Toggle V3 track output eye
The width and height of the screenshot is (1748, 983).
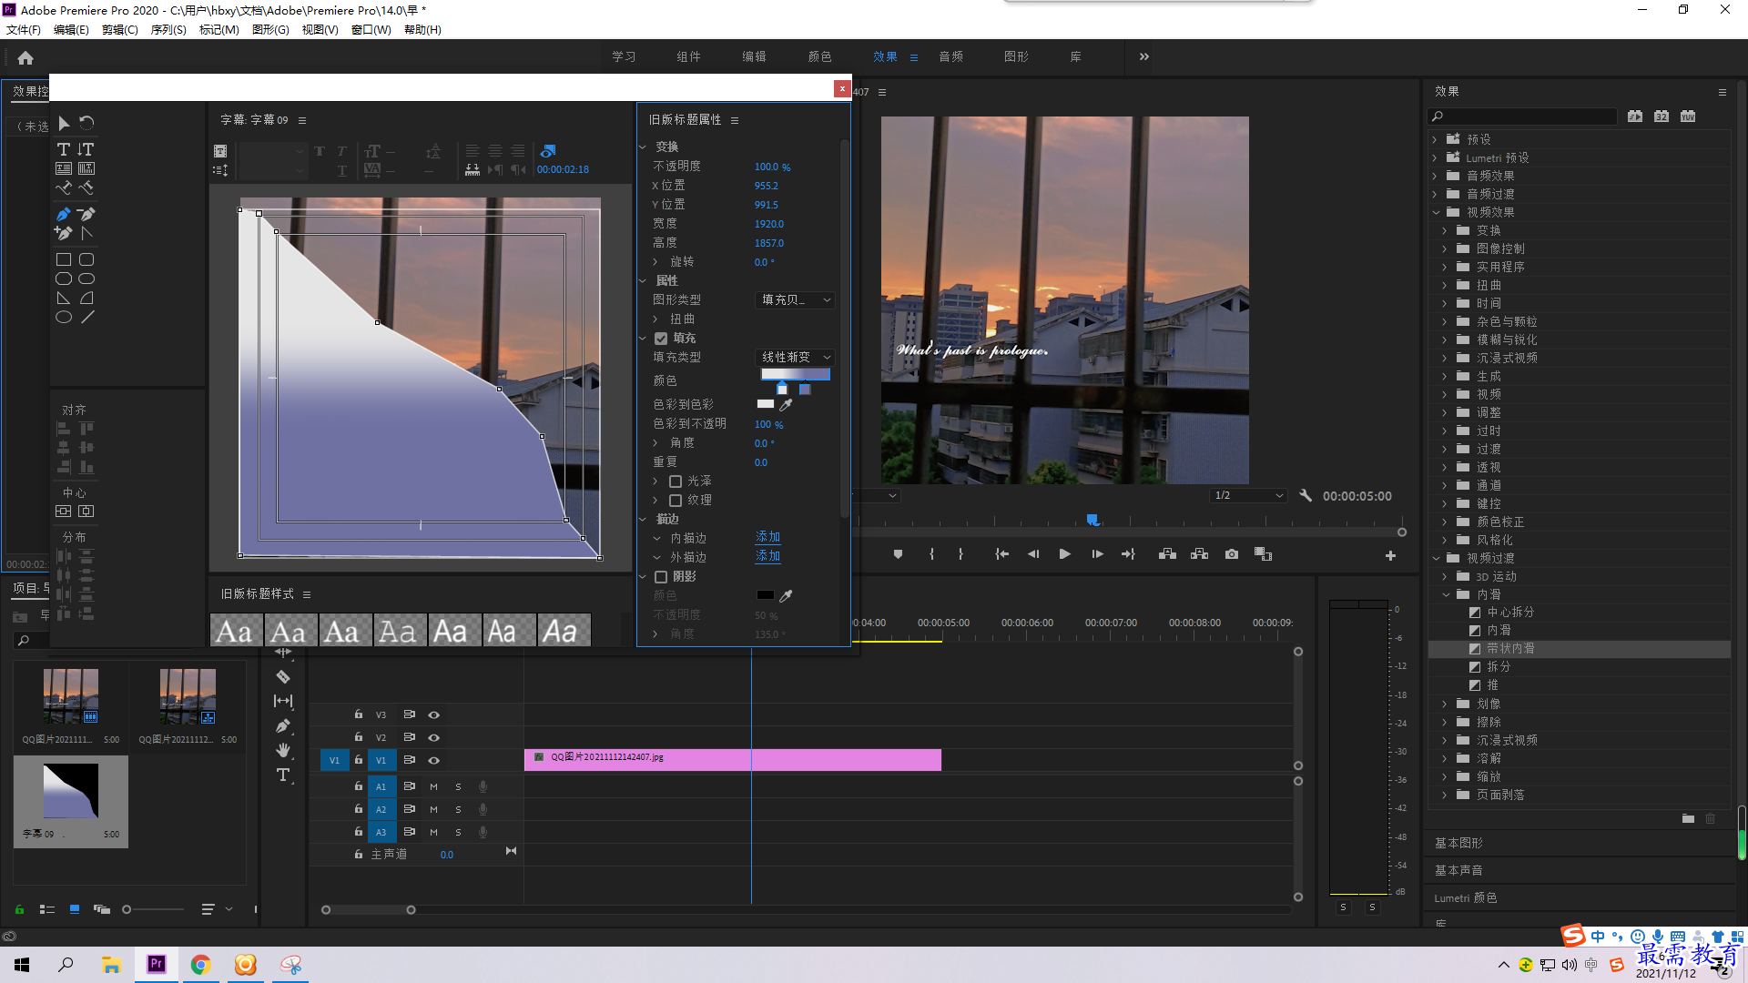tap(434, 714)
